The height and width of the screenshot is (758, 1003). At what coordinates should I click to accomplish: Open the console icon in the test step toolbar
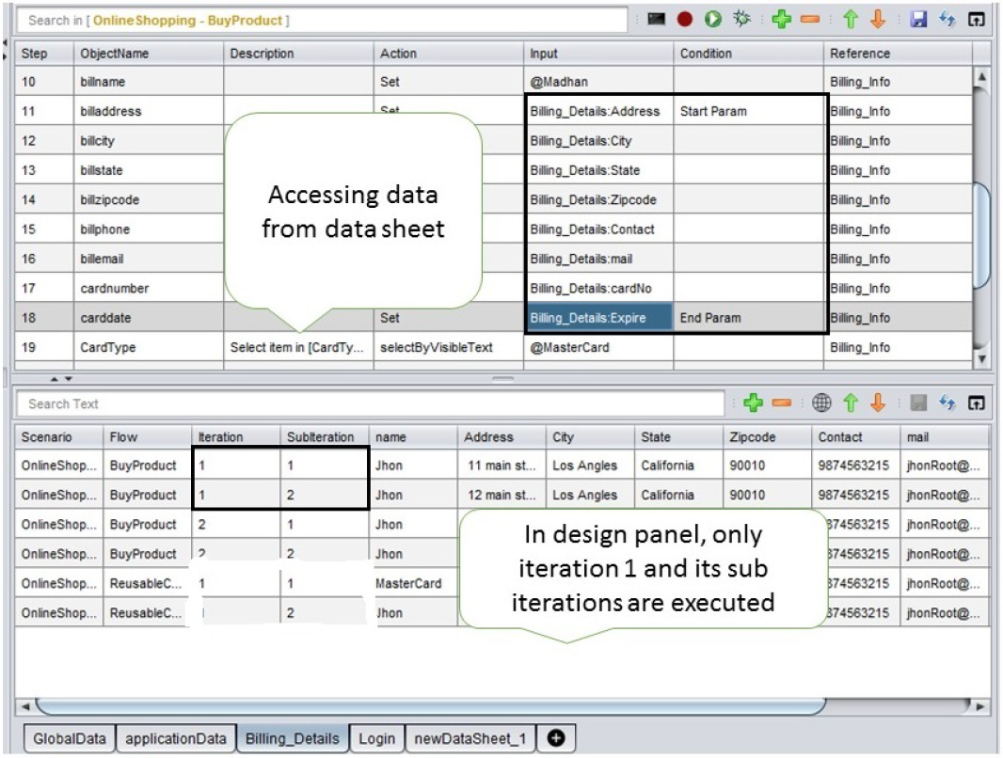point(657,19)
